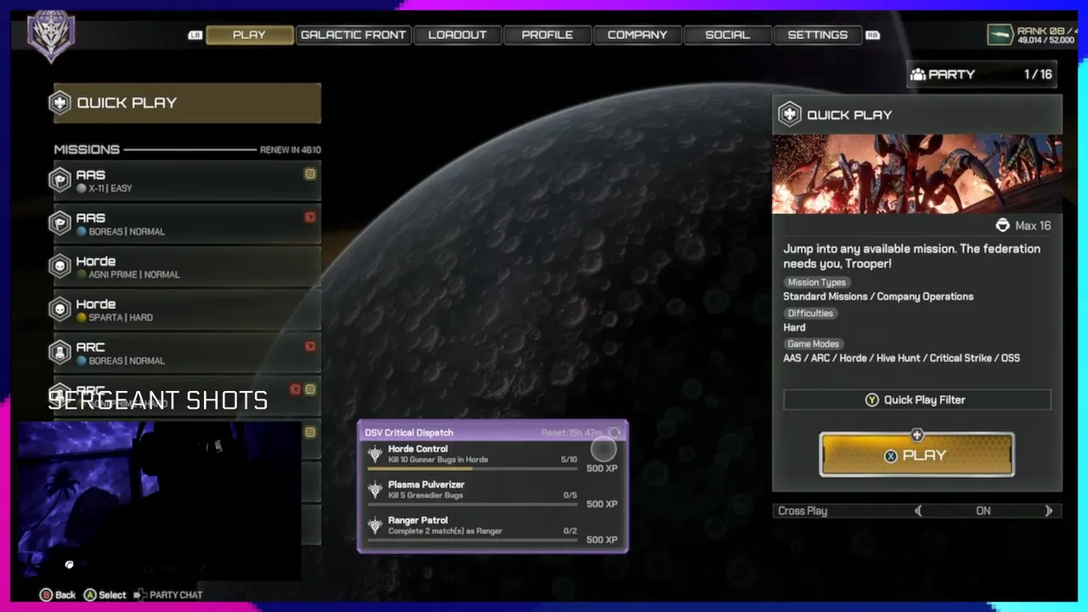Click the Plasma Pulverizer challenge emblem
This screenshot has width=1088, height=612.
[375, 490]
